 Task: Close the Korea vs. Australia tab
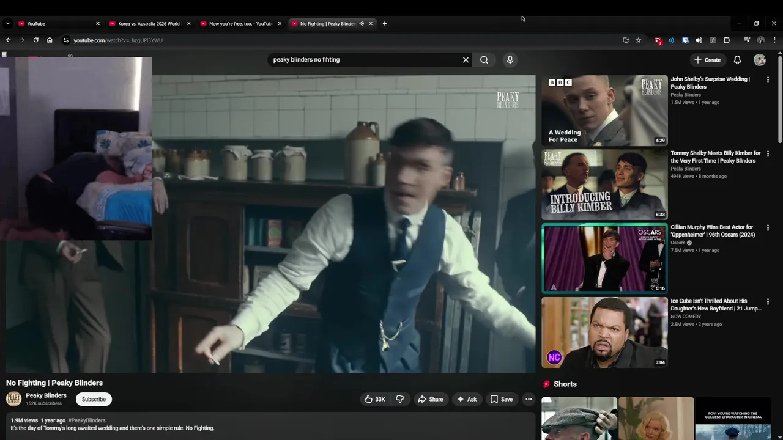point(188,23)
